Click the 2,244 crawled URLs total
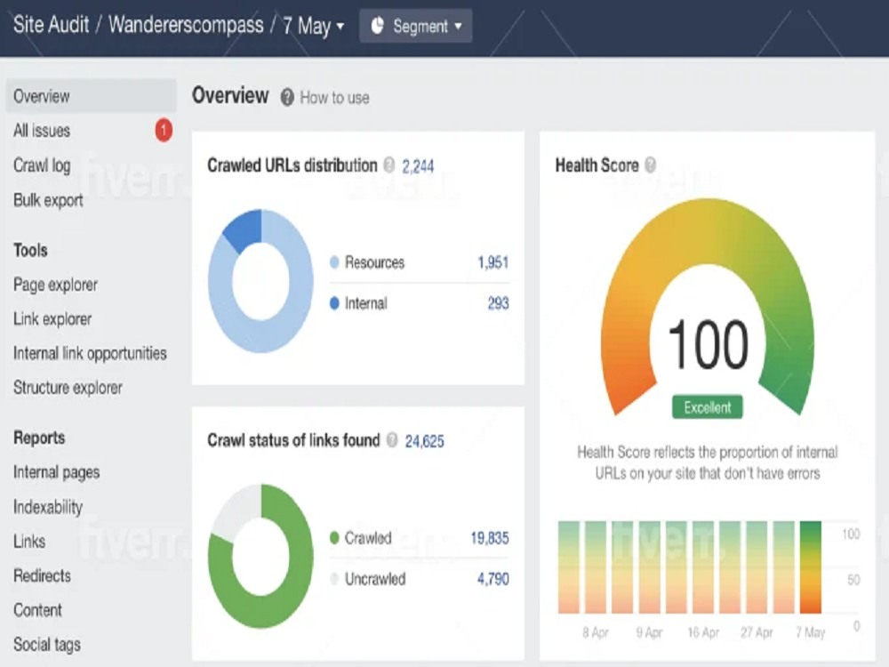889x667 pixels. [418, 166]
